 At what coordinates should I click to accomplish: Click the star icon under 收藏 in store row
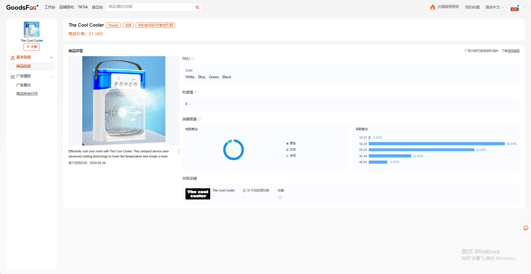(x=280, y=197)
